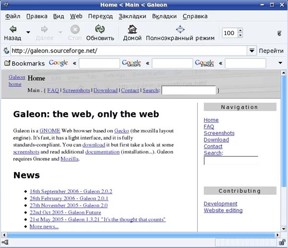Click the greyed Далее forward arrow

click(x=45, y=29)
